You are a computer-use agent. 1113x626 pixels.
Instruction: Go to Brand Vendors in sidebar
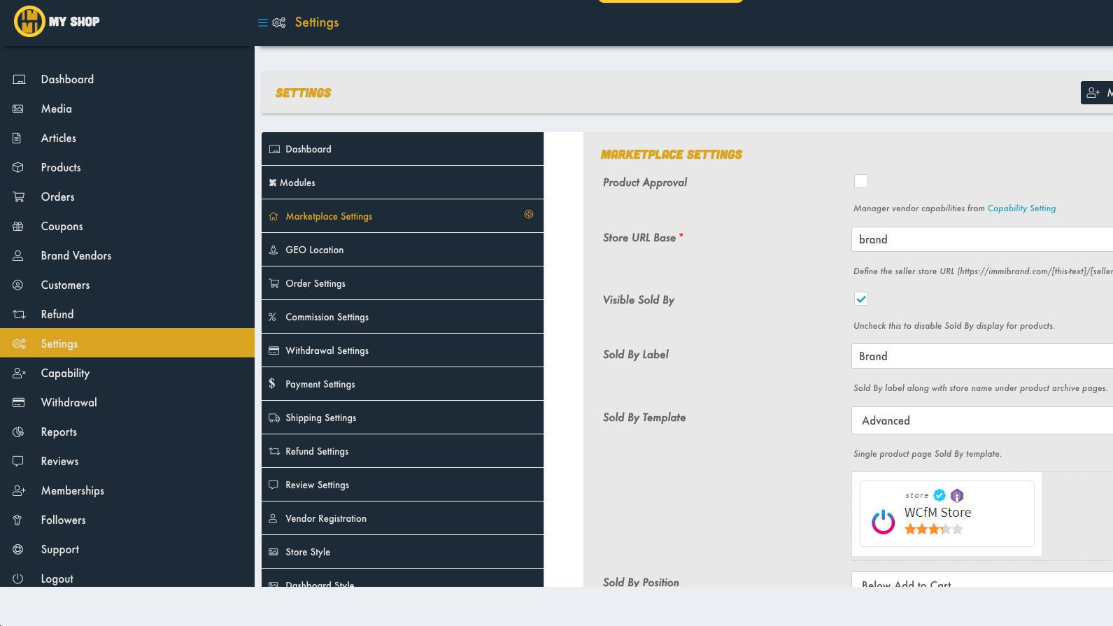76,256
